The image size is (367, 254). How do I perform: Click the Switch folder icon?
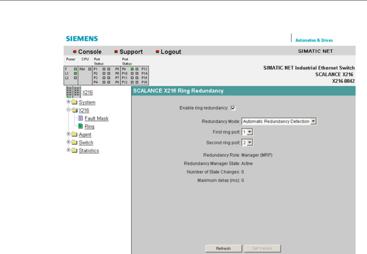[x=74, y=142]
